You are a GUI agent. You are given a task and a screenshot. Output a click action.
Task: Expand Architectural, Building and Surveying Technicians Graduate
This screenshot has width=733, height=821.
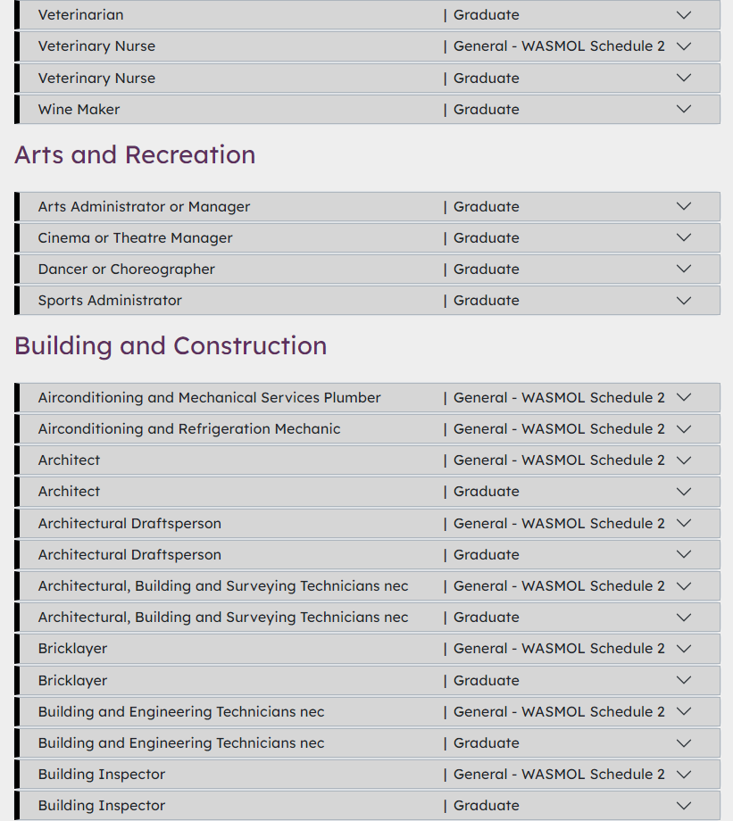[684, 618]
